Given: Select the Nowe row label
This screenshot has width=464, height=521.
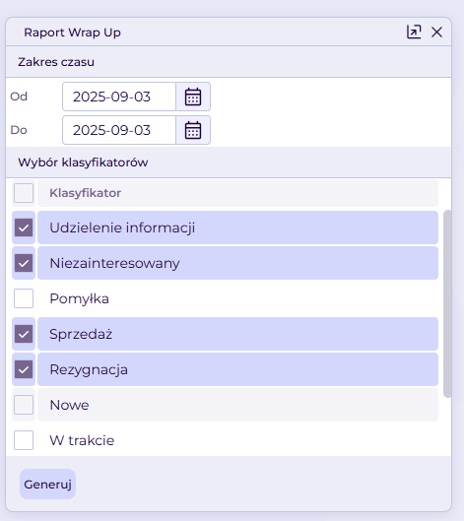Looking at the screenshot, I should [x=69, y=405].
